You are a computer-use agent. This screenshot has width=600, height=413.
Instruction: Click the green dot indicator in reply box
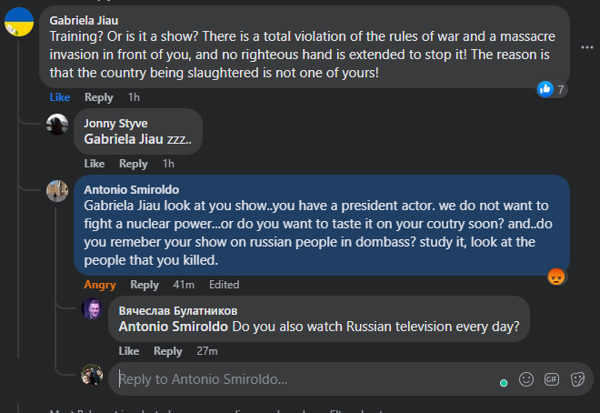[504, 383]
